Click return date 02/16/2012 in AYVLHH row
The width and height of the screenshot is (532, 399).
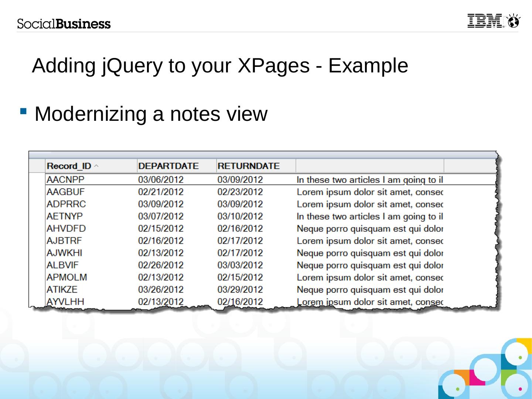pos(240,301)
